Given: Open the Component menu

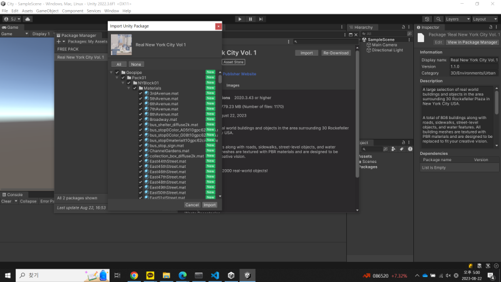Looking at the screenshot, I should (73, 11).
